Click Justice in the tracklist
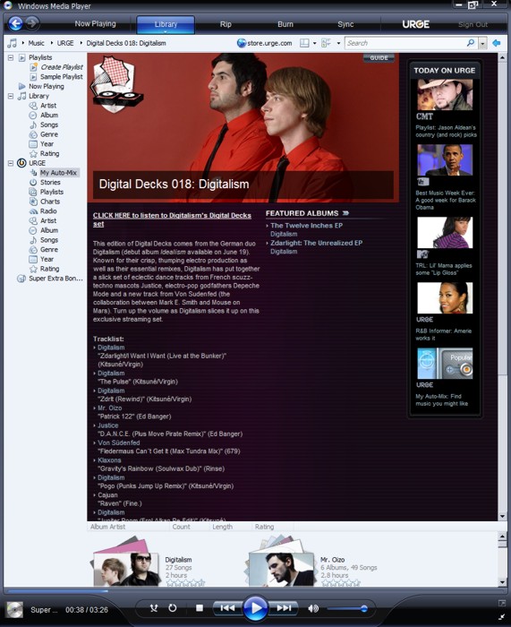Viewport: 511px width, 627px height. [x=108, y=425]
